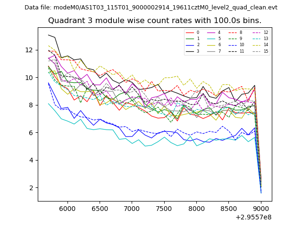The height and width of the screenshot is (226, 302).
Task: Select the blue dashed legend line for module 10
Action: [233, 45]
